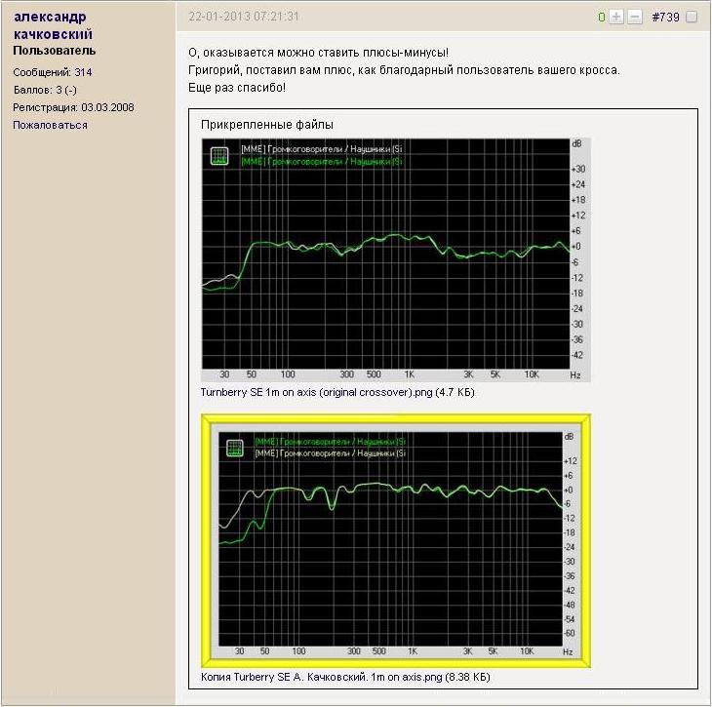The width and height of the screenshot is (712, 707).
Task: Click the minus button to downvote the post
Action: 634,18
